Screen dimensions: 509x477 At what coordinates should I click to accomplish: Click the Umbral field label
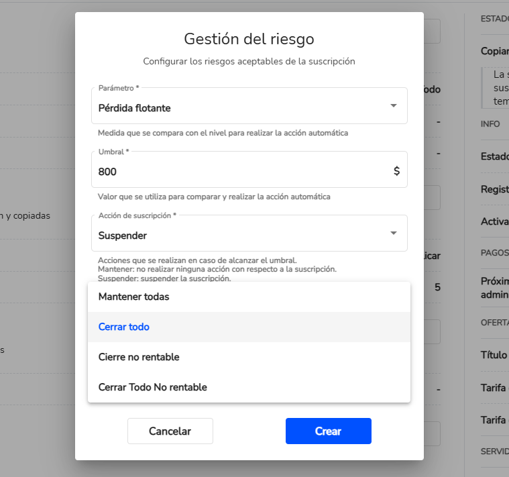pos(113,152)
